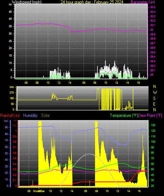Click the MoonSet time marker on bottom axis
Image resolution: width=164 pixels, height=196 pixels.
pyautogui.click(x=39, y=191)
